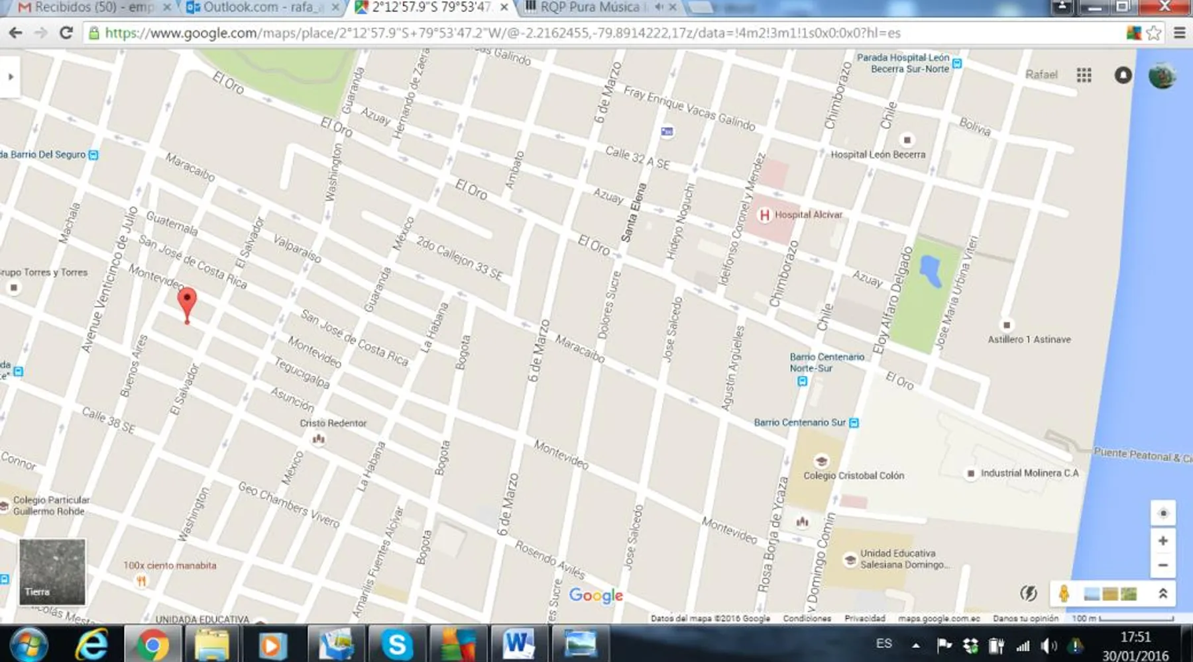Switch to the RQP Pura Música tab
The image size is (1193, 662).
tap(590, 7)
